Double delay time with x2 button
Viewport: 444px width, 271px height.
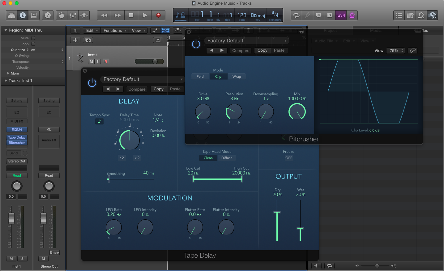point(137,158)
